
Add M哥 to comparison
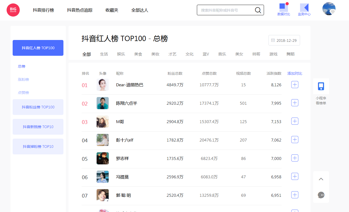pos(295,121)
